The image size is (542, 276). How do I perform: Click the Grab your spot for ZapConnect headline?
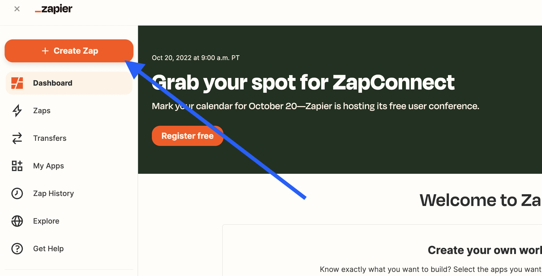pos(303,82)
